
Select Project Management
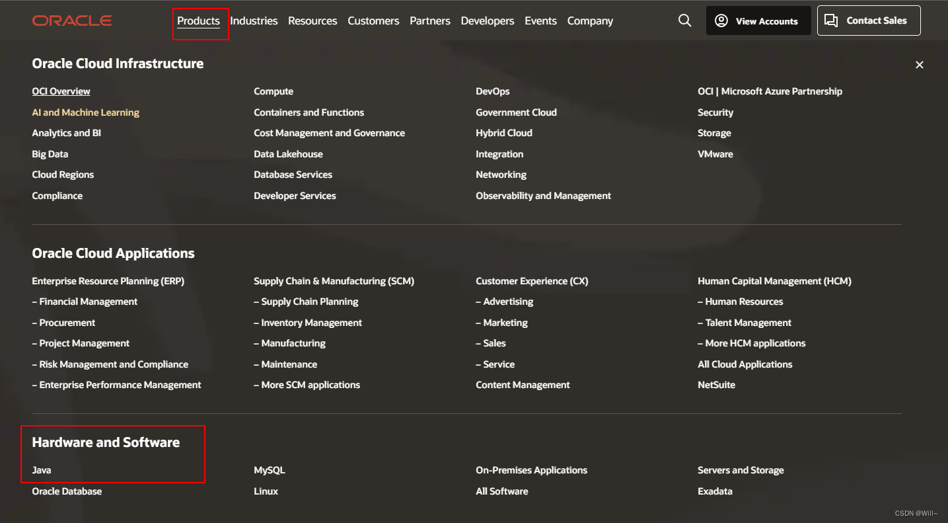(x=81, y=343)
